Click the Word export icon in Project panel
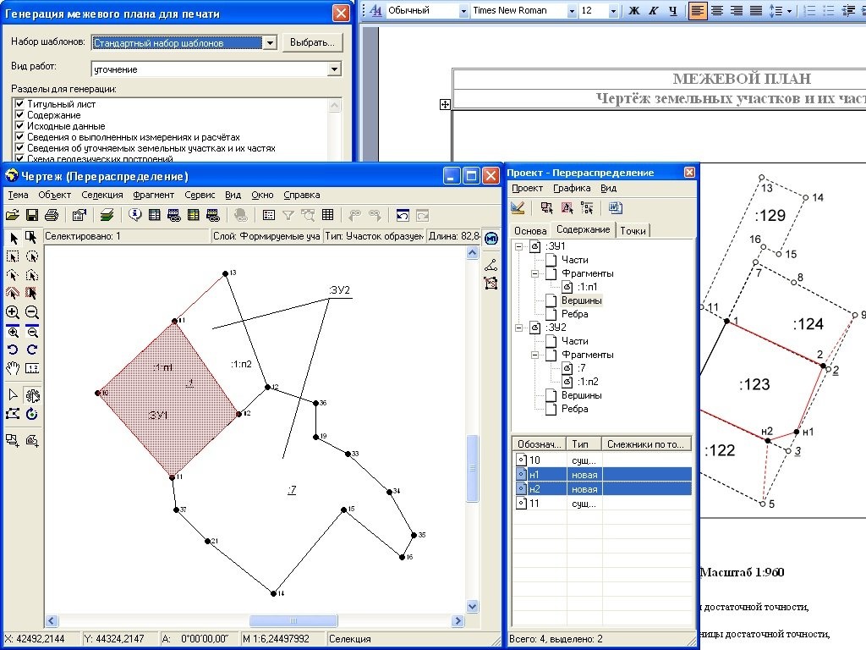The height and width of the screenshot is (650, 866). (615, 208)
